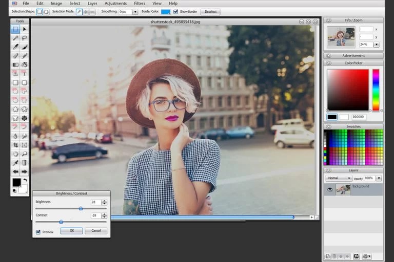Click the swap foreground/background colors arrow
The height and width of the screenshot is (262, 394).
[x=25, y=181]
